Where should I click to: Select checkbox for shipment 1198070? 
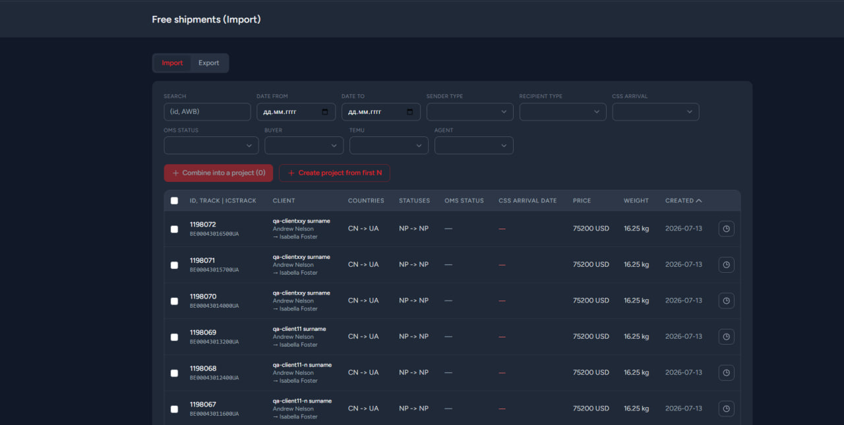(x=174, y=301)
